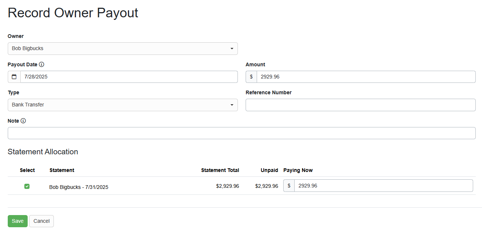Click the Paying Now column header
The image size is (482, 232).
(298, 170)
